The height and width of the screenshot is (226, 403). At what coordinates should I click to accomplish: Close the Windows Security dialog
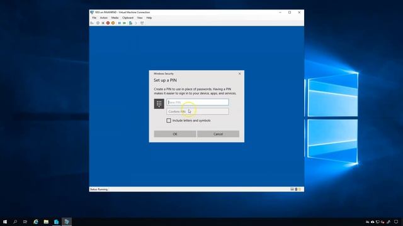click(x=239, y=74)
